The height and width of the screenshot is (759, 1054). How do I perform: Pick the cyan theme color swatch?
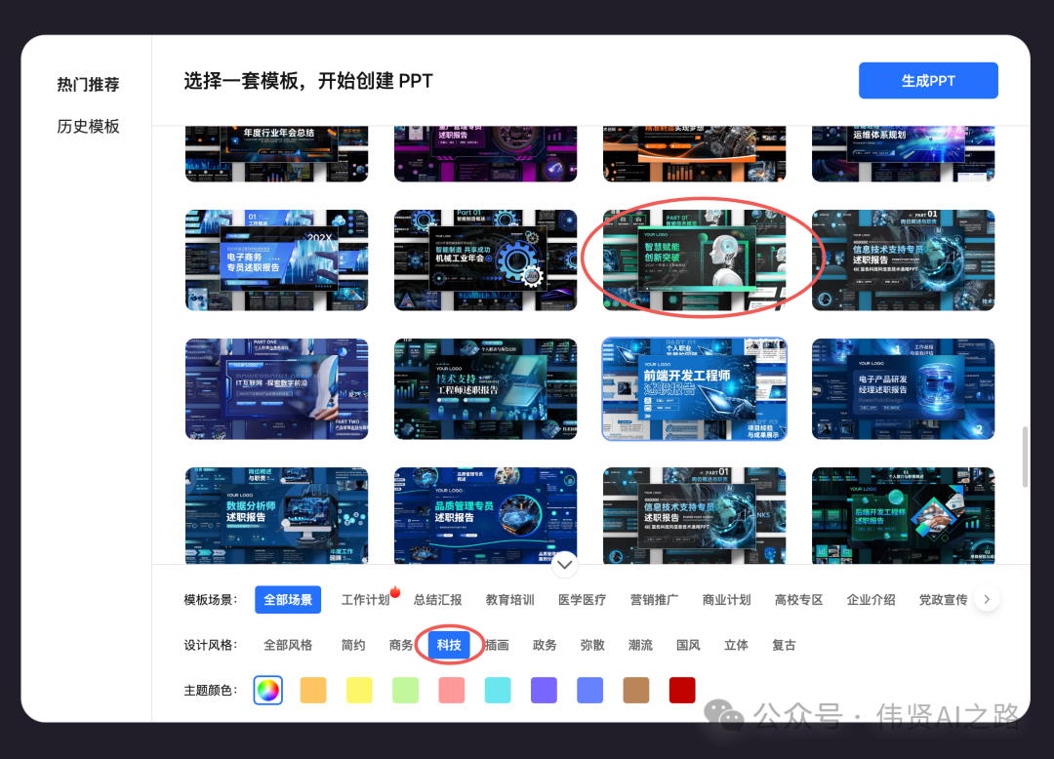498,690
